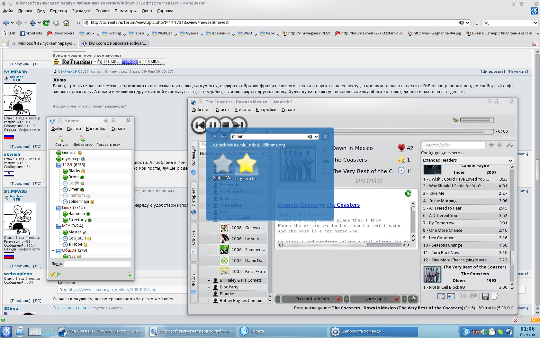
Task: Click the context applets wrench button
Action: click(413, 299)
